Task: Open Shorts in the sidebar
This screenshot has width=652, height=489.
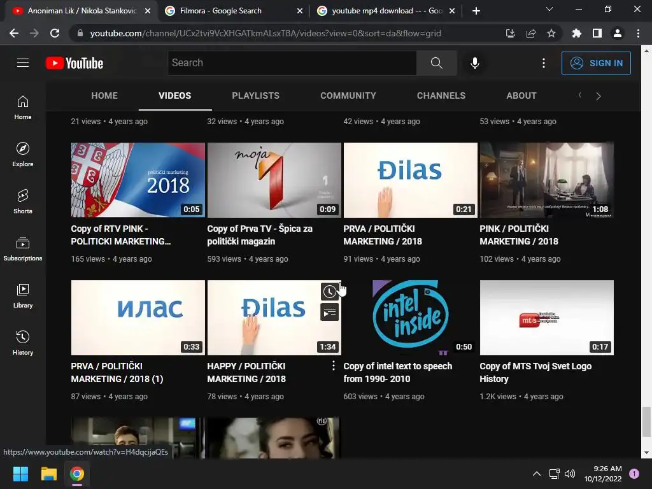Action: (x=23, y=202)
